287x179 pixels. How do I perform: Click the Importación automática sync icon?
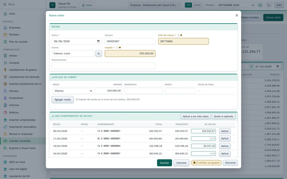(5, 127)
